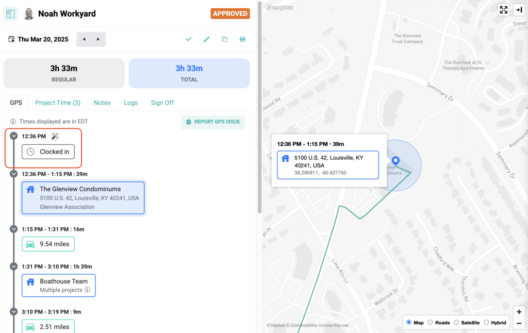Click the Clocked in button

click(48, 152)
